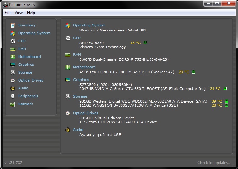The image size is (238, 169).
Task: Click the CPU chip icon in sidebar
Action: (13, 41)
